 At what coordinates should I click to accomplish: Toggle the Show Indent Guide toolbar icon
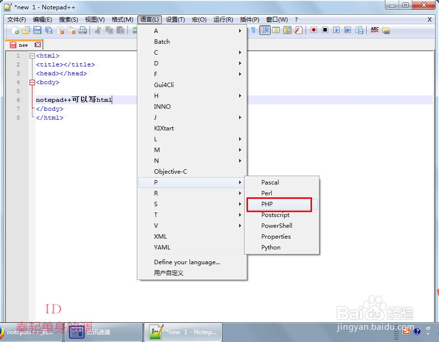pos(265,30)
